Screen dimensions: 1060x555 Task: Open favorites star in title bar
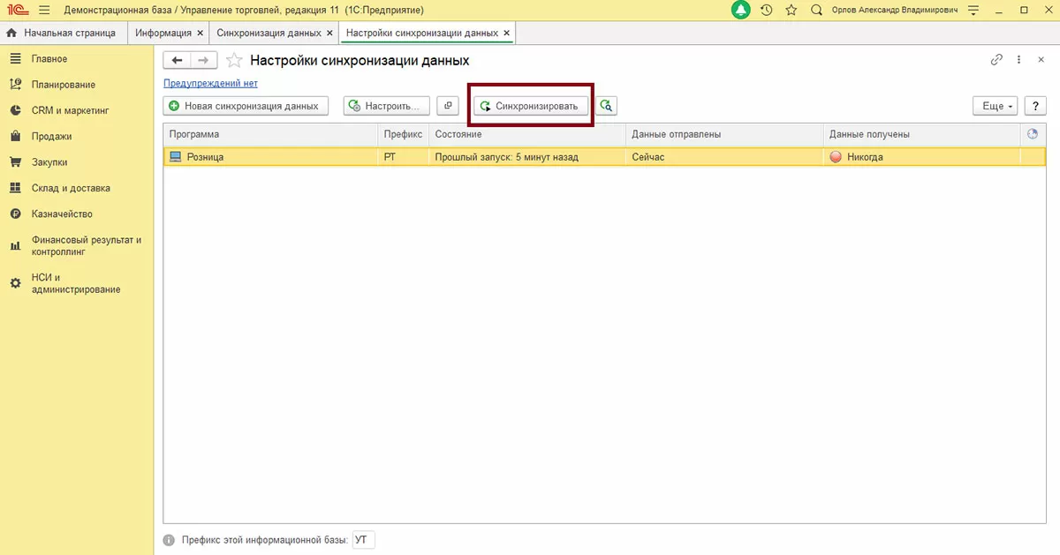[791, 10]
